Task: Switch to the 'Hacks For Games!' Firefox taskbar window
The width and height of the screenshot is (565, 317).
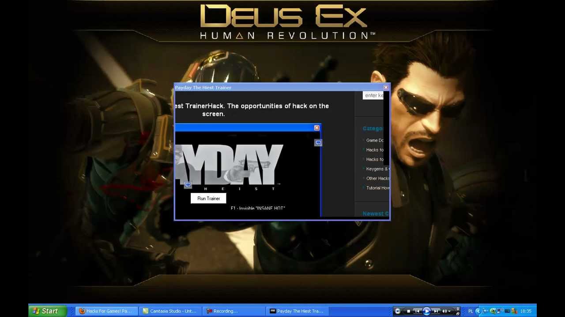Action: [x=106, y=311]
